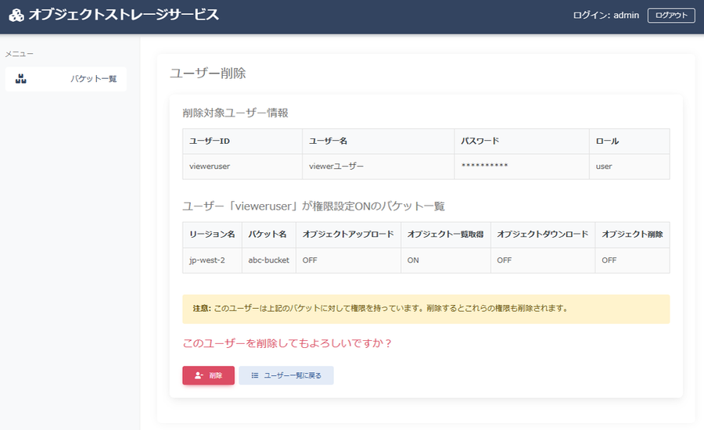Image resolution: width=704 pixels, height=430 pixels.
Task: Click the red 削除 button
Action: click(x=208, y=375)
